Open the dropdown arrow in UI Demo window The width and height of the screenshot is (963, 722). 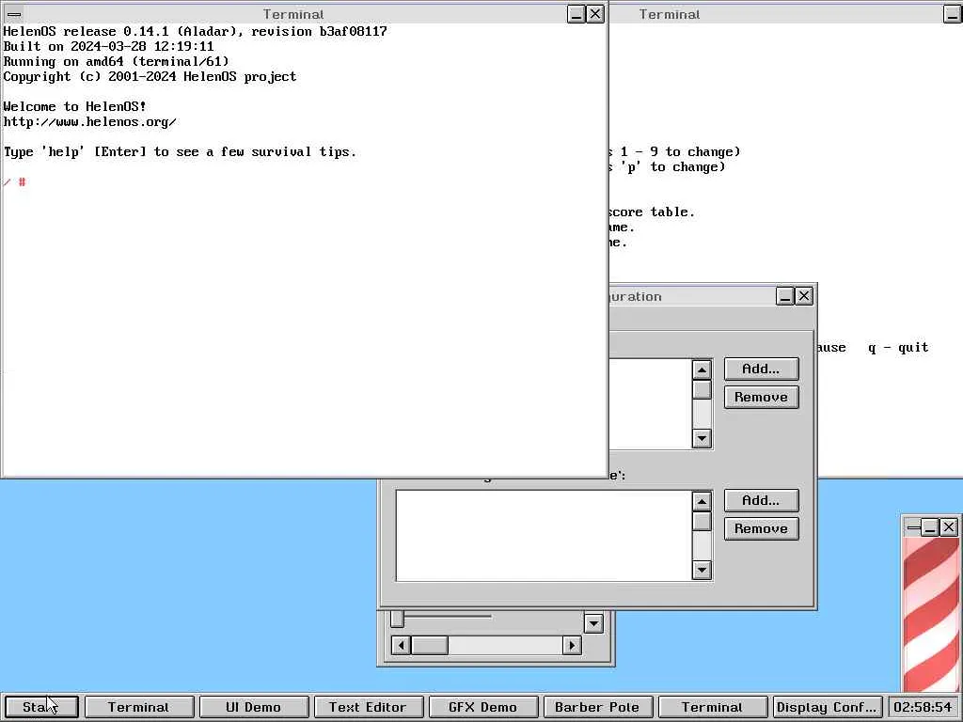593,624
